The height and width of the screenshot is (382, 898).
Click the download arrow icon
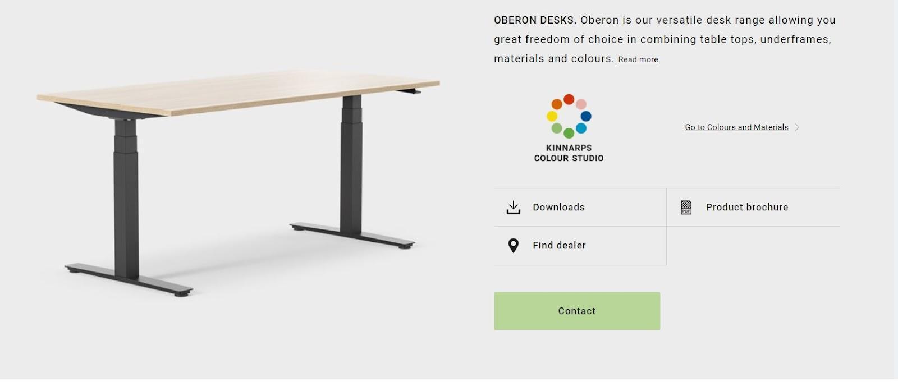(513, 208)
